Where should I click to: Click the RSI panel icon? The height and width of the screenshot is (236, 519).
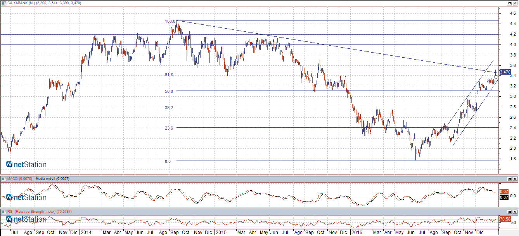(3, 212)
